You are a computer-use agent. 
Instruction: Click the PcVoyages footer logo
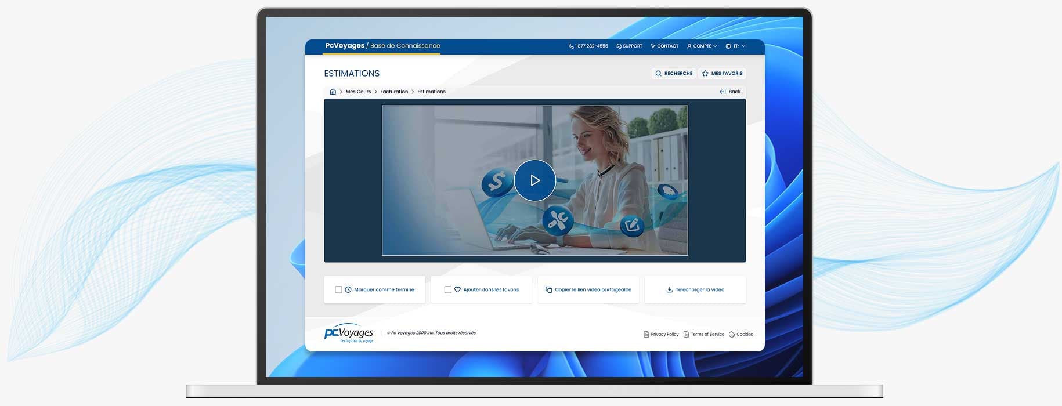coord(349,333)
